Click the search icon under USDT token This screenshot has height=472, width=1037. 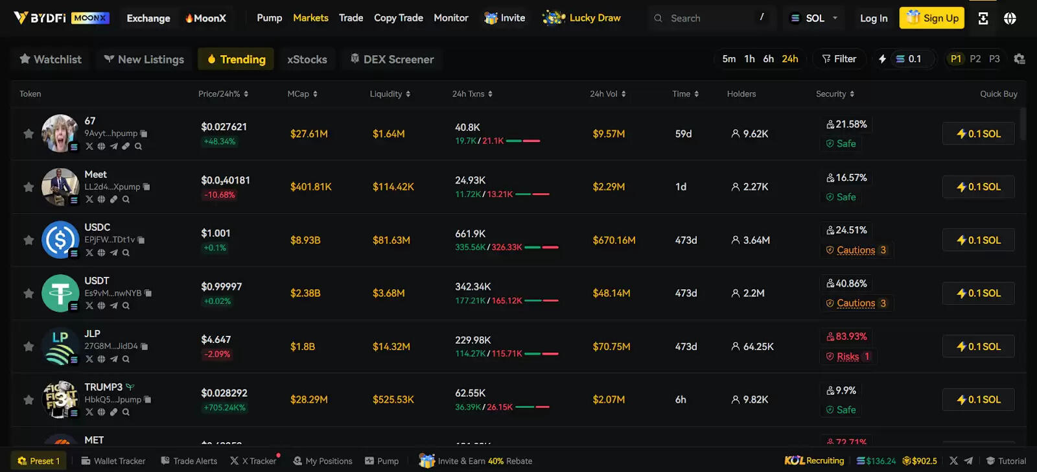126,306
